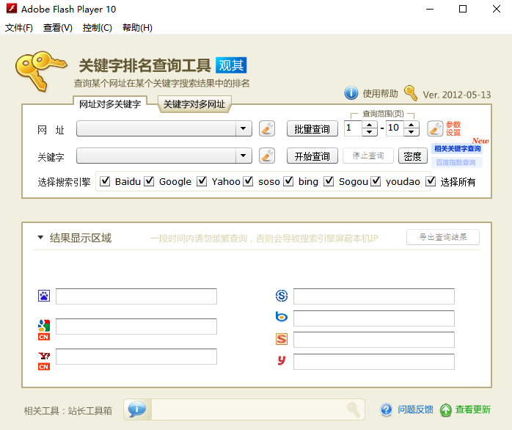Click the key icon beside version text

pyautogui.click(x=411, y=93)
